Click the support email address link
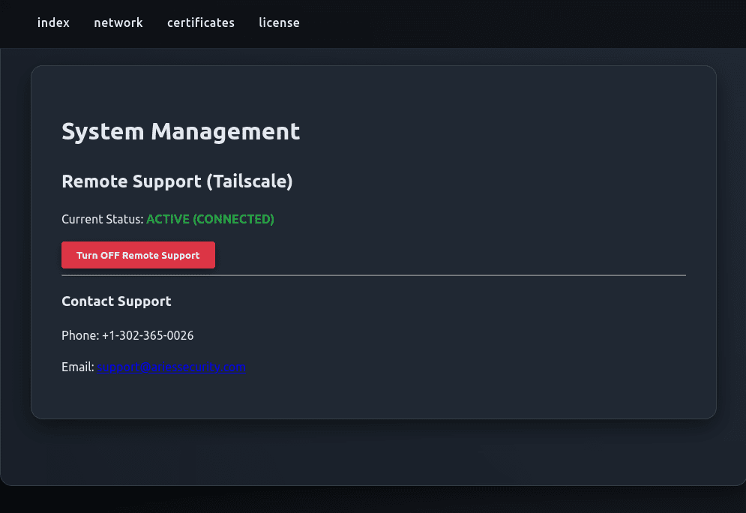 tap(171, 367)
